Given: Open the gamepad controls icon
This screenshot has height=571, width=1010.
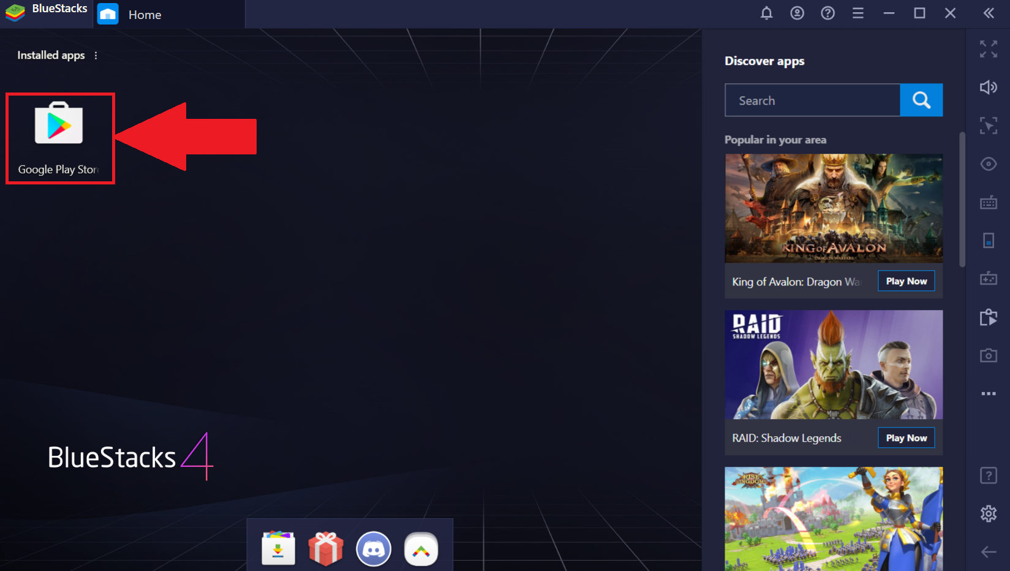Looking at the screenshot, I should (989, 279).
